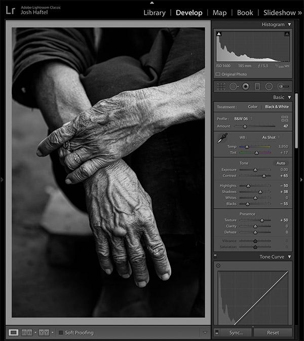Pick the White Balance eyedropper
This screenshot has height=341, width=304.
[x=222, y=138]
